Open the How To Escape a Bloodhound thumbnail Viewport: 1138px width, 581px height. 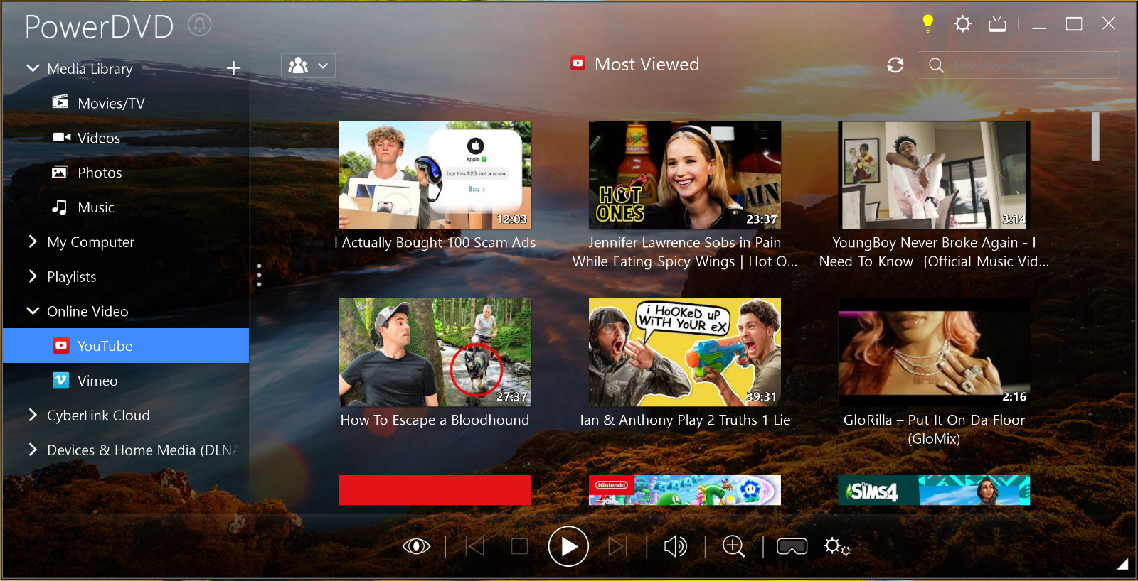[x=435, y=352]
